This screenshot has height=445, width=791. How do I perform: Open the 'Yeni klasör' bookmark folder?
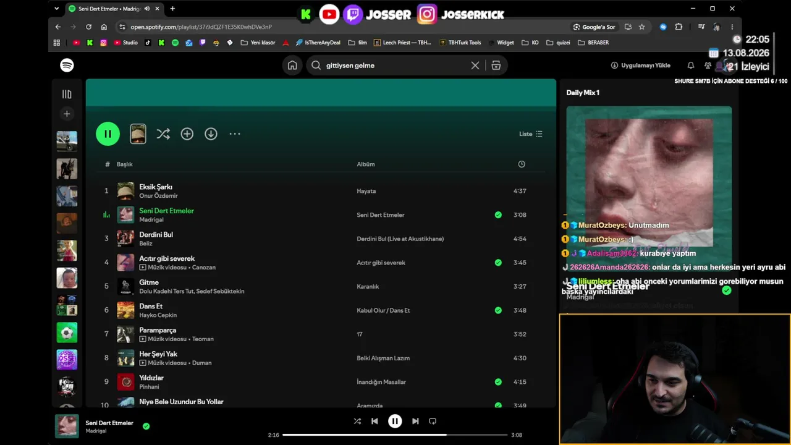click(258, 43)
